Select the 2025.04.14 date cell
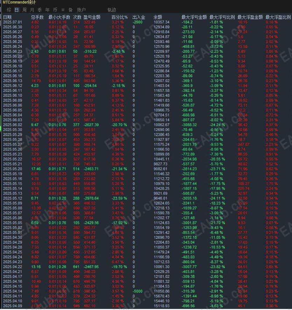 tap(13, 291)
